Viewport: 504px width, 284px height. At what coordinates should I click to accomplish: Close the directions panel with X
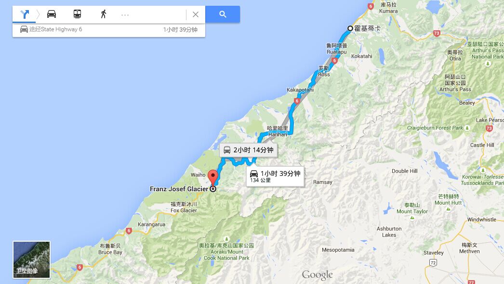click(x=196, y=14)
